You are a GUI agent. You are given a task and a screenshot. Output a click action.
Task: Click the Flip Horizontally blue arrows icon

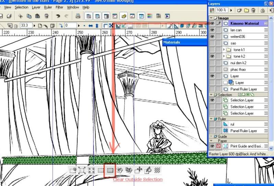pos(91,26)
